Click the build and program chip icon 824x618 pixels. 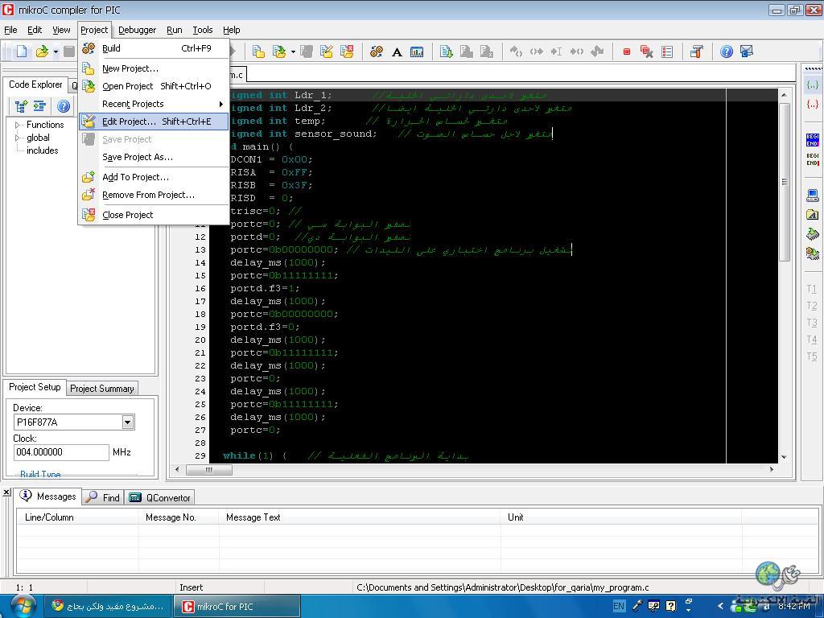(x=813, y=253)
